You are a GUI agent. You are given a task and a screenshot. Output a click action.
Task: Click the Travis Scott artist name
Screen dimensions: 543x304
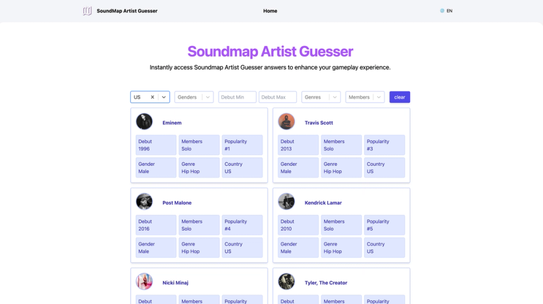319,123
